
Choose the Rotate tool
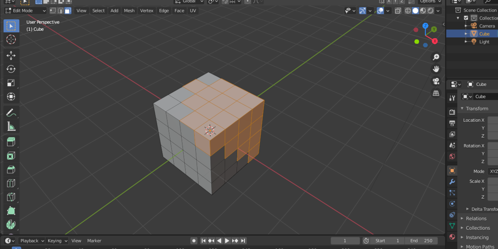pos(11,69)
